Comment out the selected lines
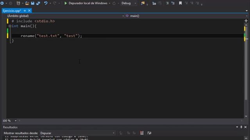Screen dimensions: 250x140 pyautogui.click(x=167, y=3)
